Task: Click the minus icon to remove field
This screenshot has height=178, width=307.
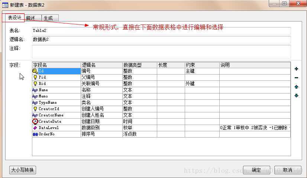Action: [296, 78]
